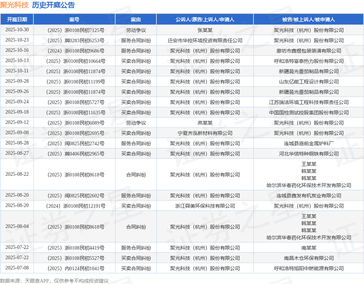Click 服务合同纠纷 in the 南某某 row
Screen dimensions: 364x284
click(136, 248)
